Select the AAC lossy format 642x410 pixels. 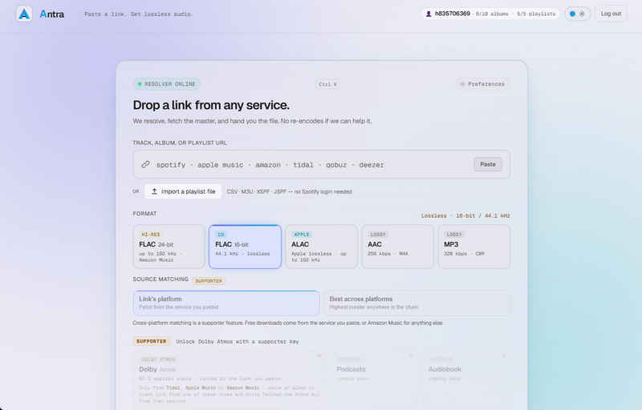[397, 247]
